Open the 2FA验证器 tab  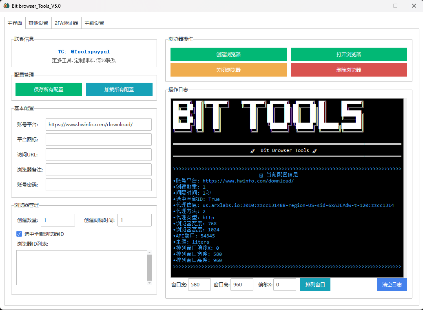pos(66,23)
